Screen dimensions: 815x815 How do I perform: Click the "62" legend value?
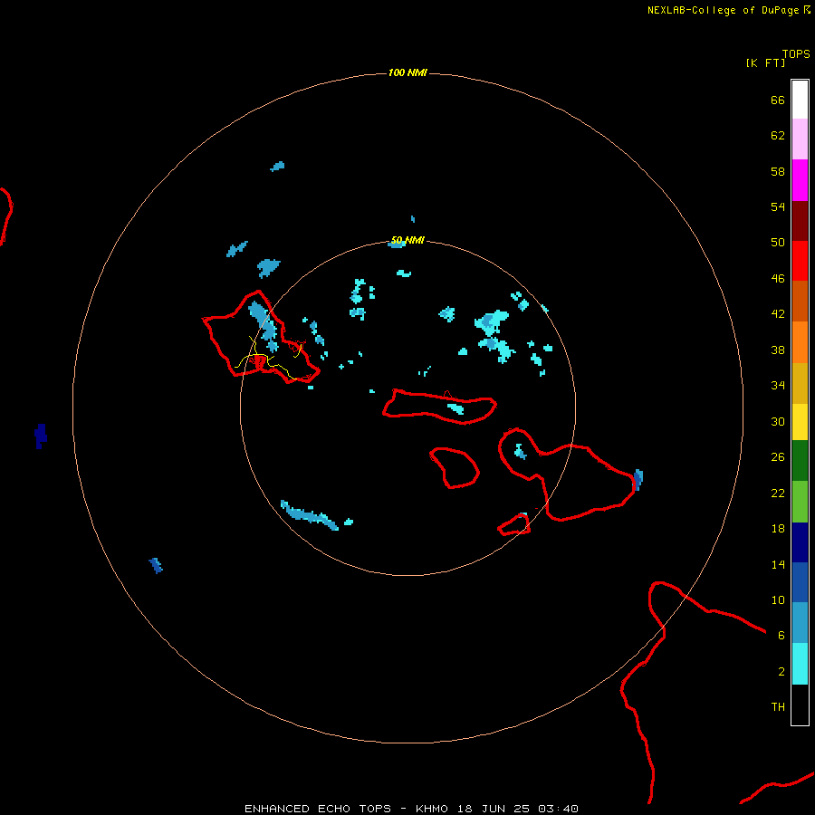tap(778, 136)
